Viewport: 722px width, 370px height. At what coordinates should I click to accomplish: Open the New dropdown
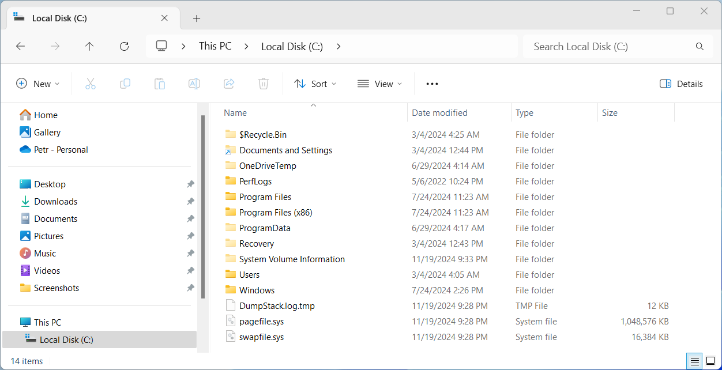click(x=38, y=84)
